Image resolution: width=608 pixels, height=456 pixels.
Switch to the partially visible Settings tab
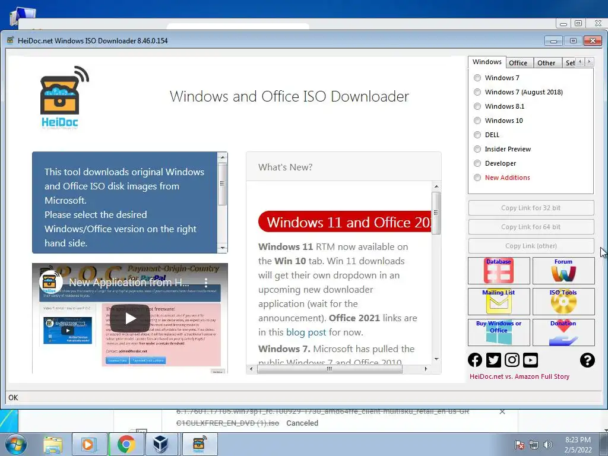pyautogui.click(x=569, y=63)
